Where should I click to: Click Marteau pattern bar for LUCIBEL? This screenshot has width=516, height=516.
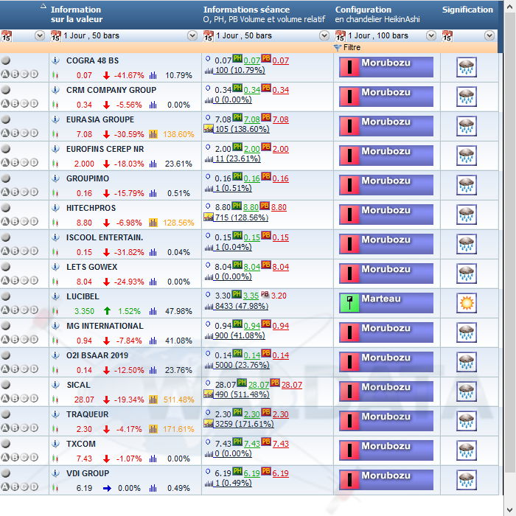point(386,303)
